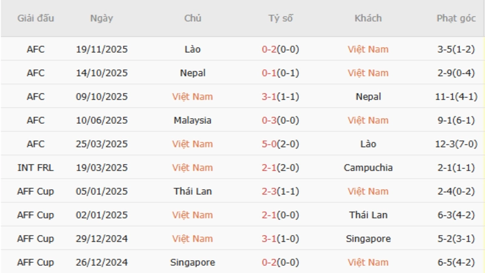This screenshot has width=485, height=273.
Task: Click Việt Nam home team in 09/10/2025 row
Action: tap(193, 96)
